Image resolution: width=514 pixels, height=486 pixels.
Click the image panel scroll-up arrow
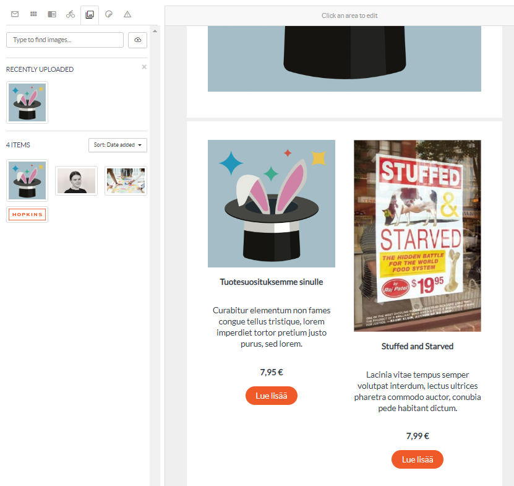point(155,31)
